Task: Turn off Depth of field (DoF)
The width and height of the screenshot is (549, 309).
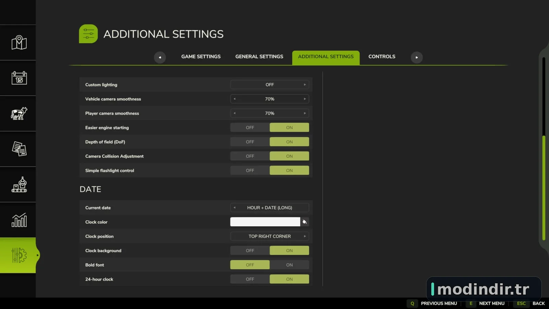Action: click(250, 142)
